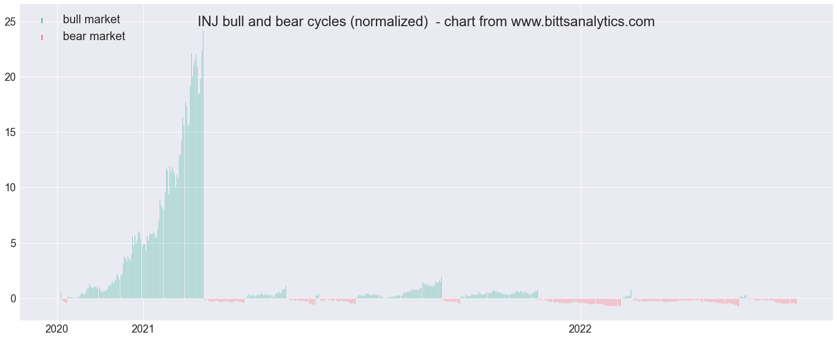This screenshot has width=837, height=339.
Task: Click the 20 y-axis tick label
Action: 9,77
